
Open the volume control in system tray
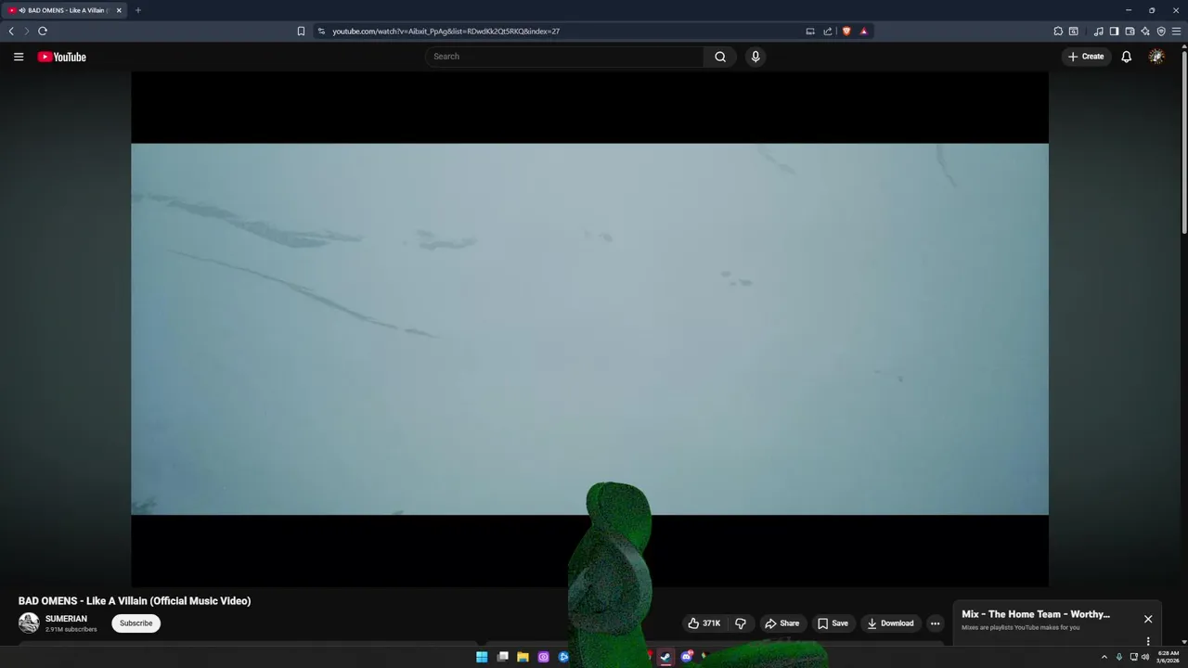[x=1146, y=657]
